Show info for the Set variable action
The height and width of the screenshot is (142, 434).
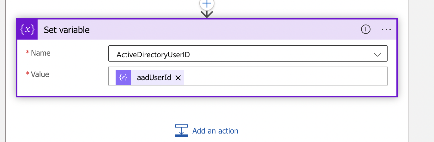click(x=365, y=30)
